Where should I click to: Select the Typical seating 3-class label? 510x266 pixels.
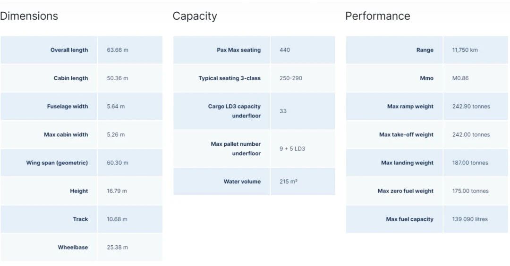[x=229, y=78]
